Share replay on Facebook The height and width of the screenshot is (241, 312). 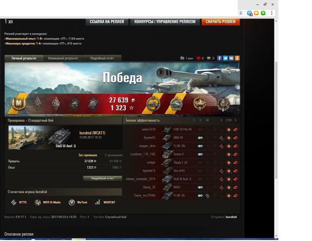219,58
